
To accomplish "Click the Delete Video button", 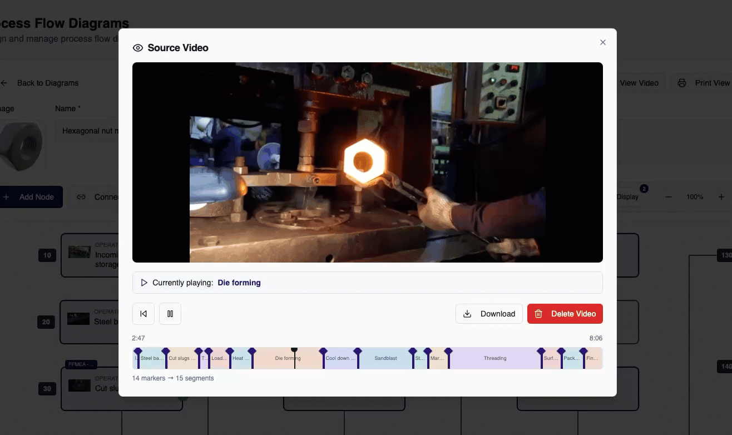I will 565,314.
